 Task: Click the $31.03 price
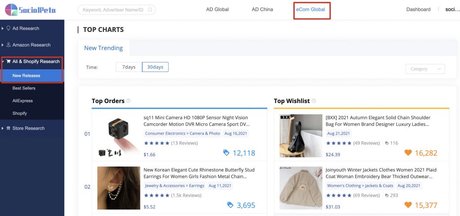pyautogui.click(x=333, y=207)
